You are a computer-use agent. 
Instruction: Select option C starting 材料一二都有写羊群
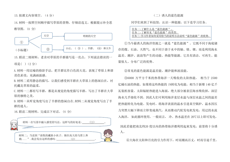63,93
